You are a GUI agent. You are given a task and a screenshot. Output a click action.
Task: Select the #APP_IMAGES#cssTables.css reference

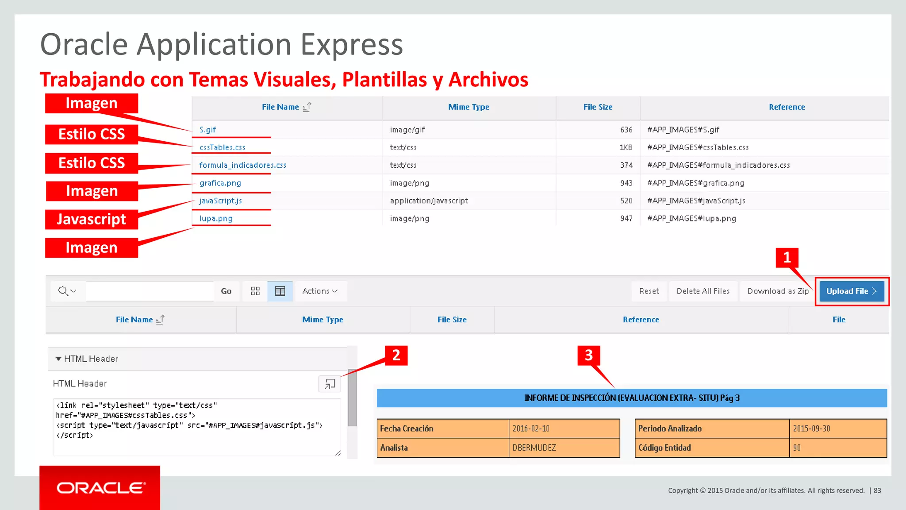[x=698, y=147]
